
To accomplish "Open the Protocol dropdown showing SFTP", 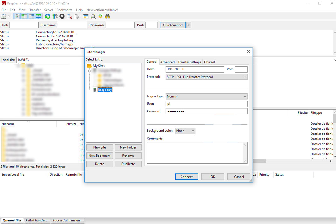I will pos(207,77).
